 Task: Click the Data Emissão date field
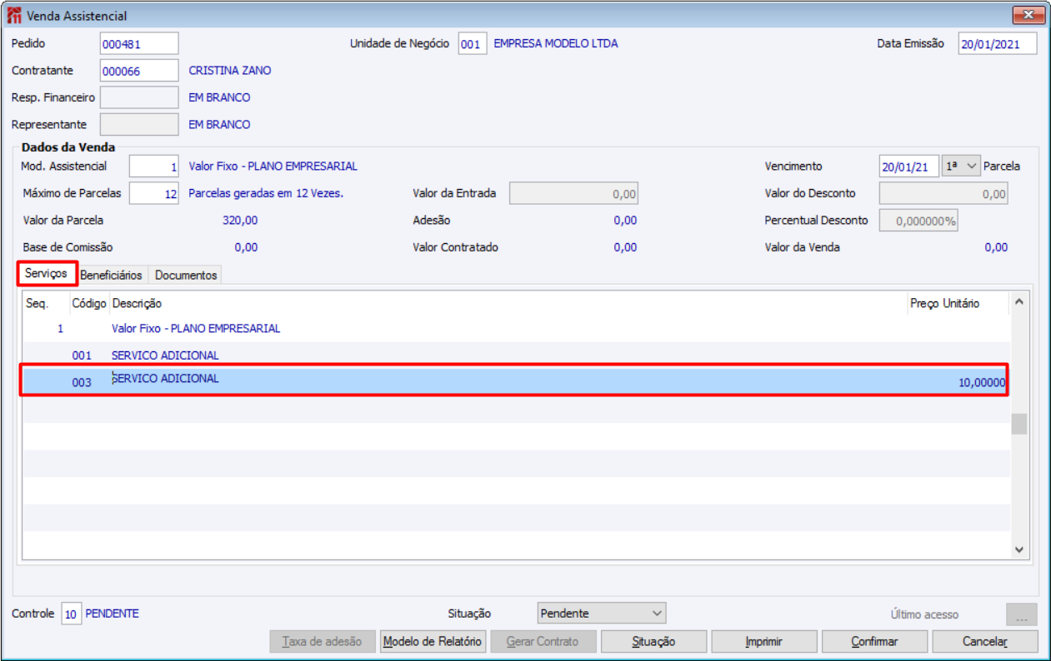[x=998, y=43]
